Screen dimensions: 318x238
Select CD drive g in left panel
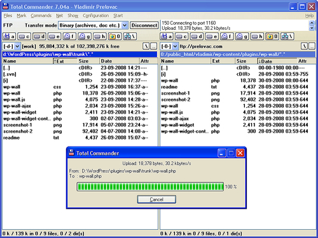pos(85,36)
